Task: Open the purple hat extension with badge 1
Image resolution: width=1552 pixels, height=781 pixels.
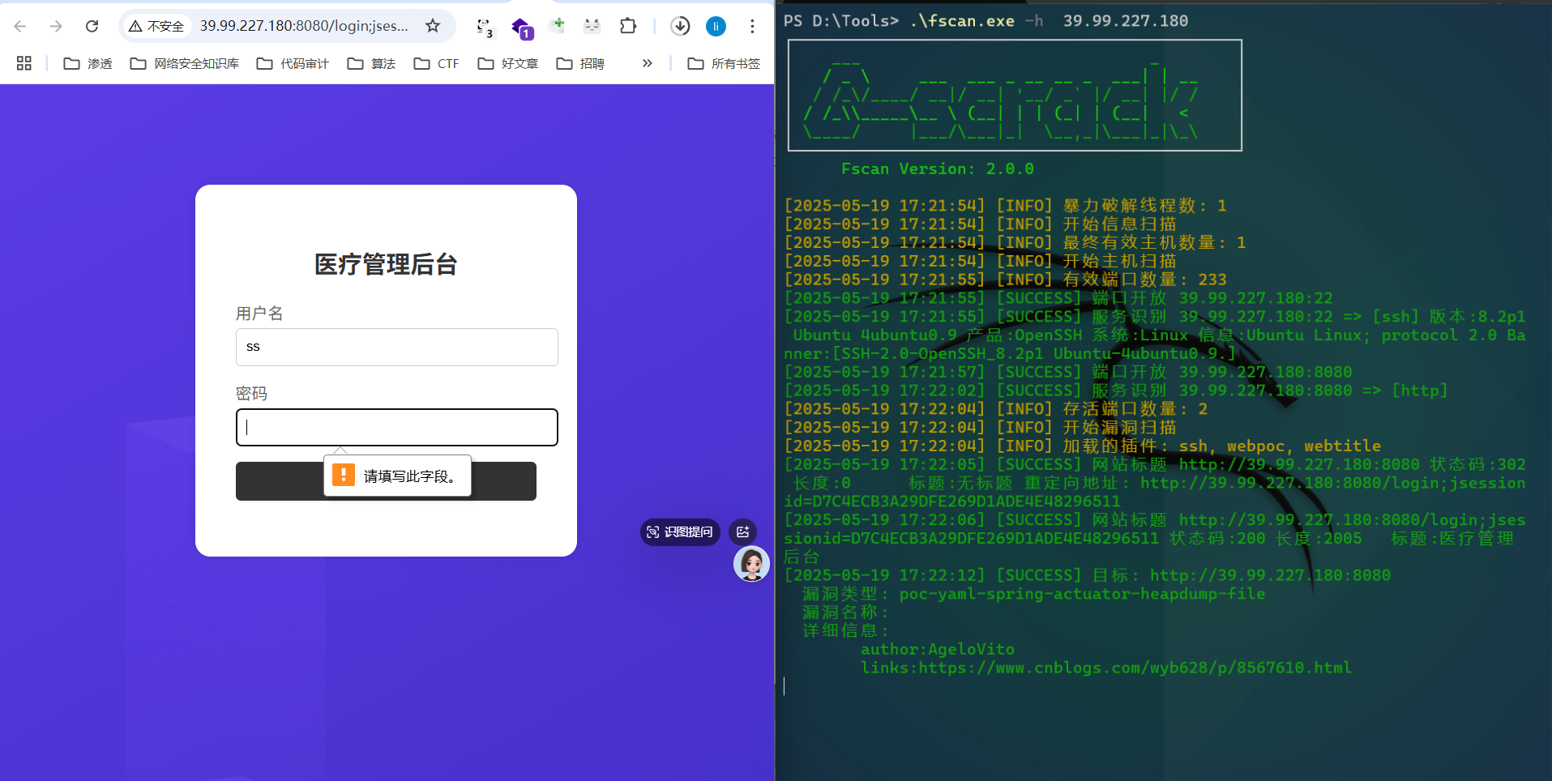Action: click(521, 28)
